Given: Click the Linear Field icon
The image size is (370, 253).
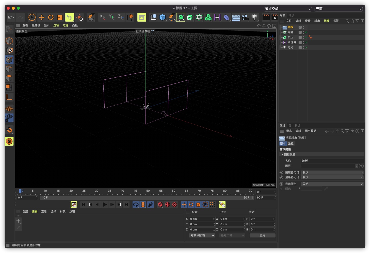Looking at the screenshot, I should click(217, 17).
